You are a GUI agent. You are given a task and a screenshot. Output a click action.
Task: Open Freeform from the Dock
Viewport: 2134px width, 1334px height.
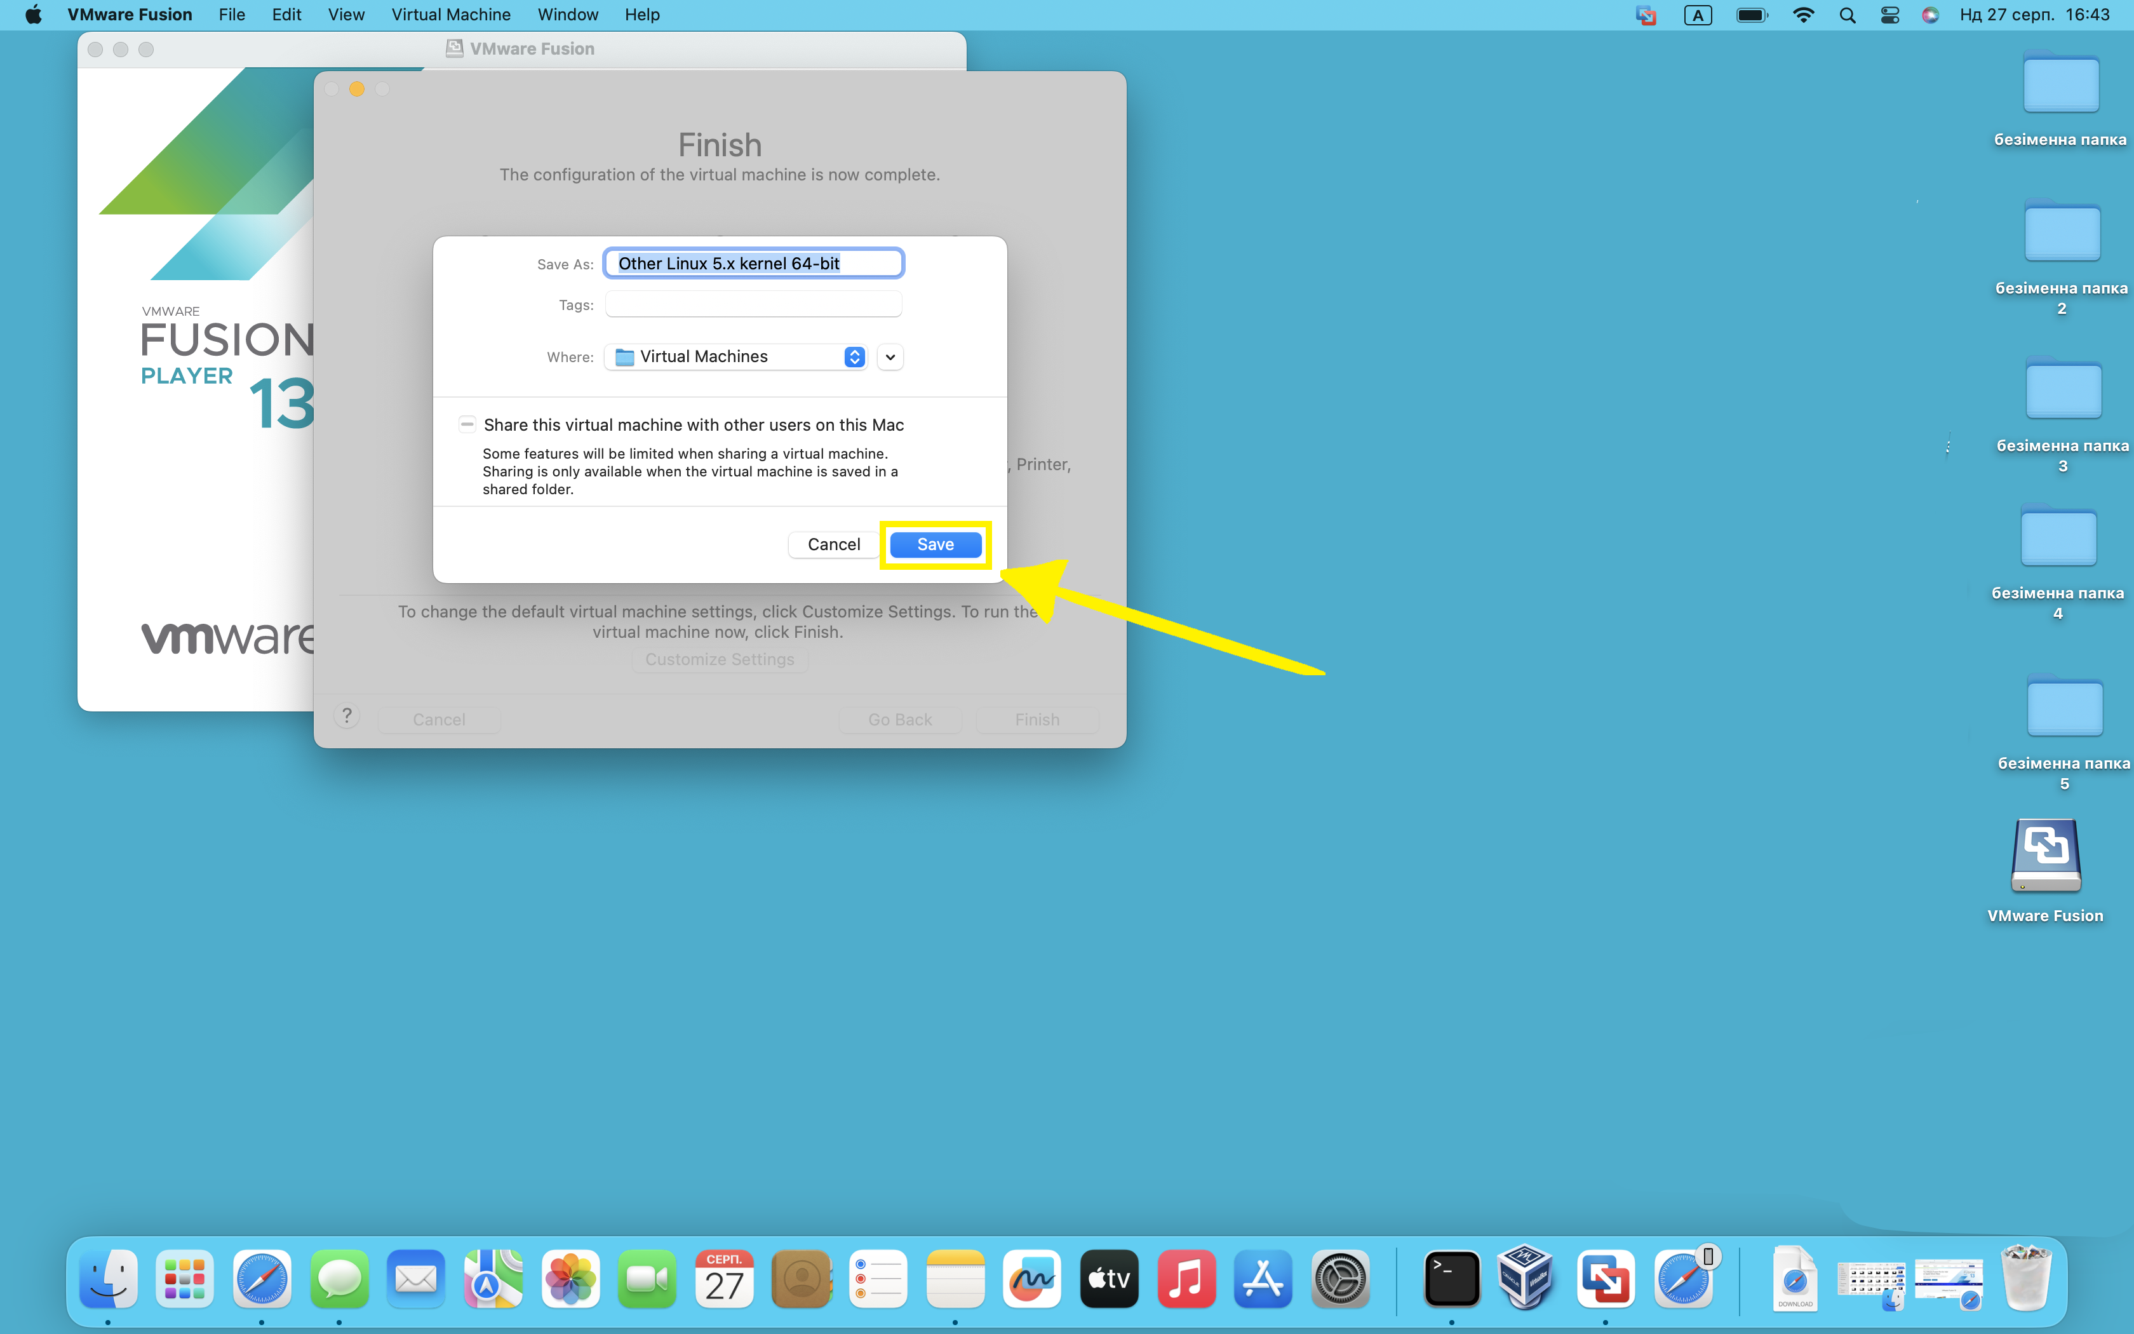click(1031, 1278)
